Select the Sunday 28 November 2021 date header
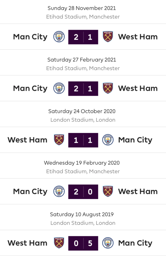This screenshot has height=256, width=166. pos(82,8)
